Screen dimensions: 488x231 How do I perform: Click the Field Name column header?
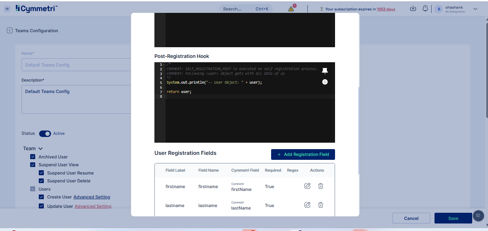(x=208, y=170)
